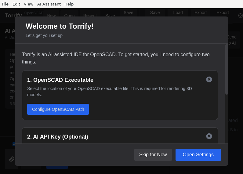Click the welcome dialog's vertical scrollbar thumb
This screenshot has height=174, width=243.
pyautogui.click(x=227, y=69)
